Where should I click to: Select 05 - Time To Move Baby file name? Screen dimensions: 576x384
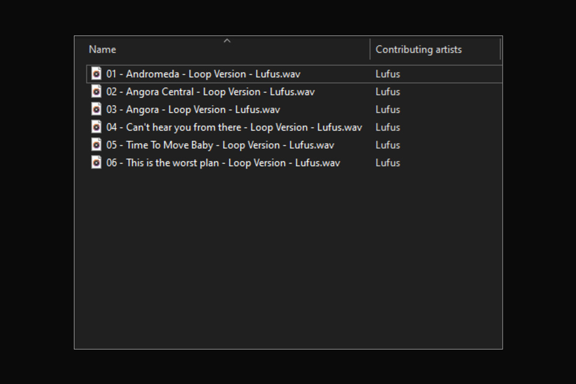coord(220,145)
